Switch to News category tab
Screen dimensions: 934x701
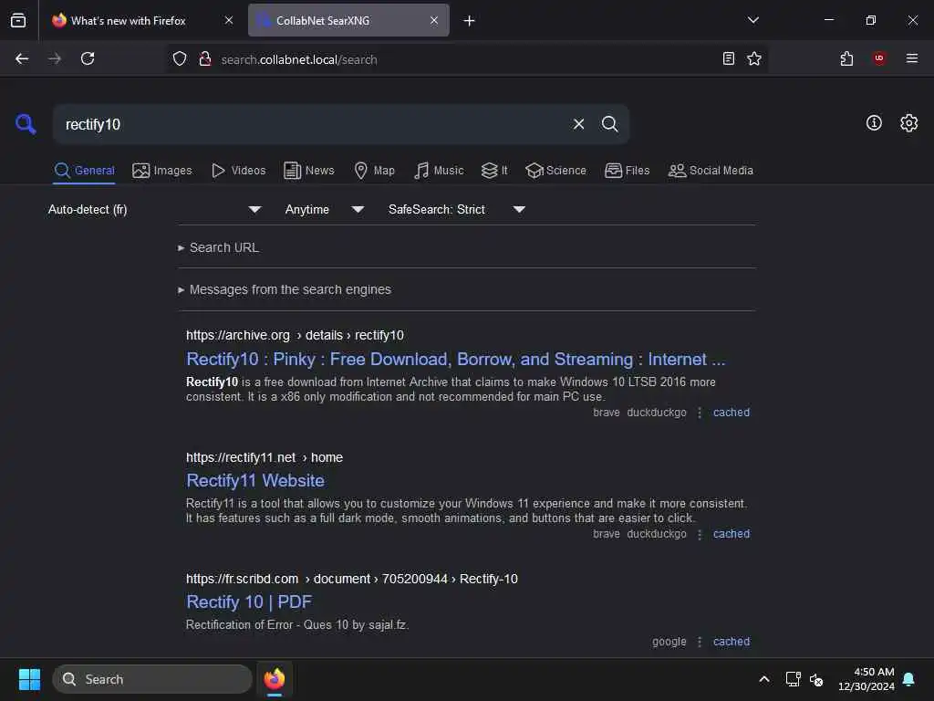click(x=308, y=171)
